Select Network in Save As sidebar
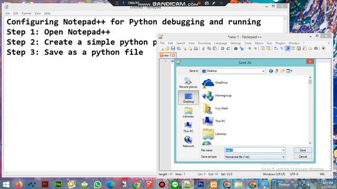337x189 pixels. 189,142
